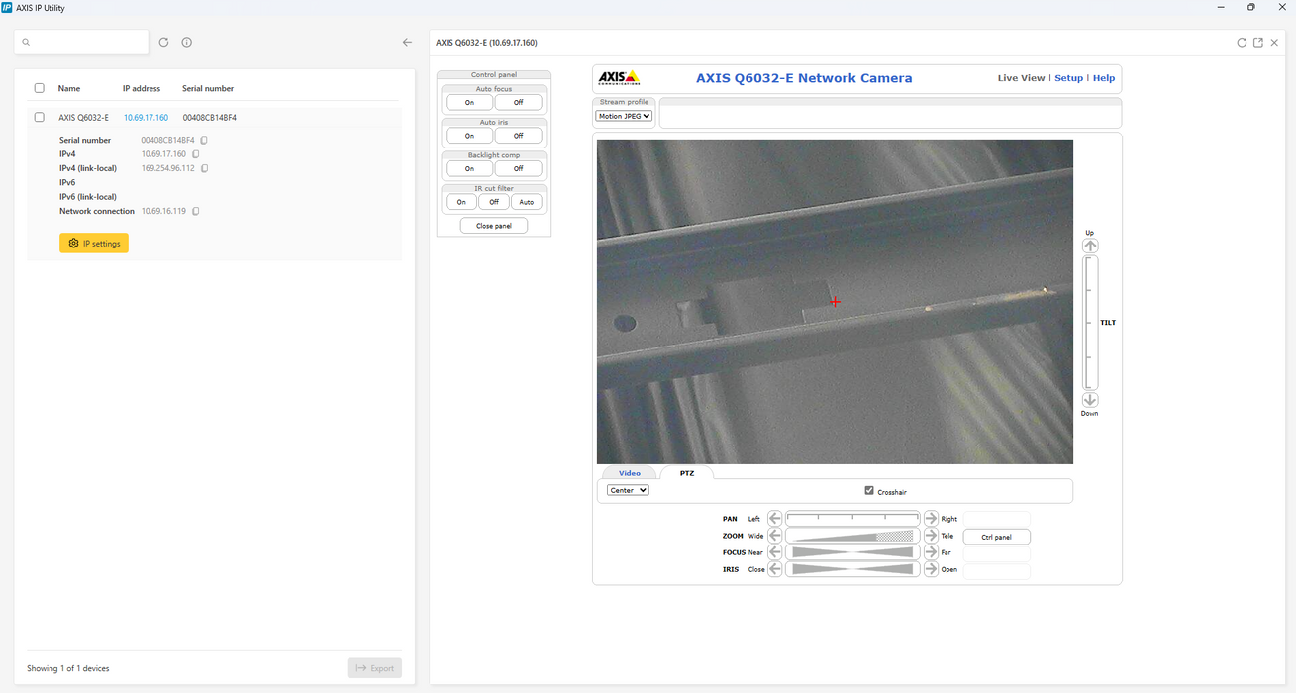Set IR cut filter to Auto

[527, 202]
